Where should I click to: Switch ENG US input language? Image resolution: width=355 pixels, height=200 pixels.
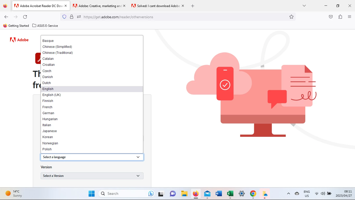307,193
